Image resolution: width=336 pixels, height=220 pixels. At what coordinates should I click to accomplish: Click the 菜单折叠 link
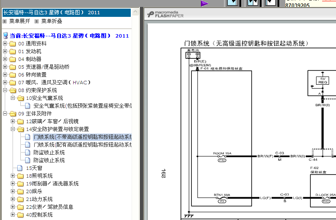(52, 21)
